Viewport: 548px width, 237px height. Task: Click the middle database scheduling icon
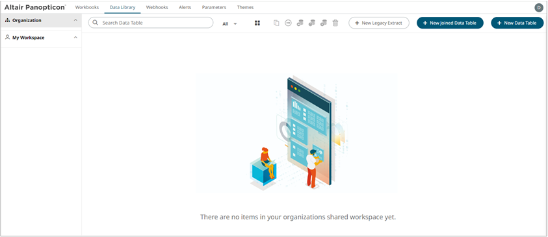pos(312,23)
